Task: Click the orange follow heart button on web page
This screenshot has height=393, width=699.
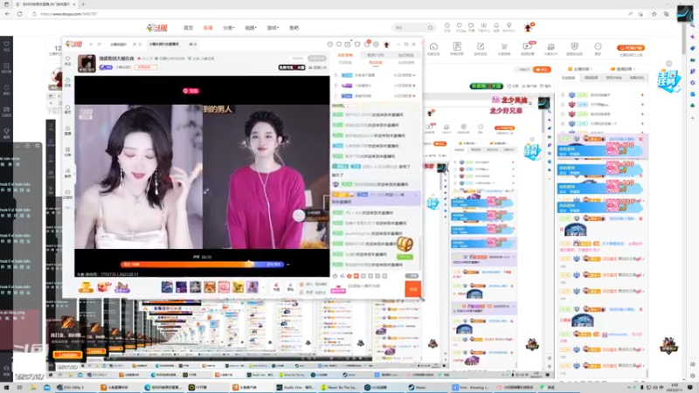Action: [x=542, y=70]
